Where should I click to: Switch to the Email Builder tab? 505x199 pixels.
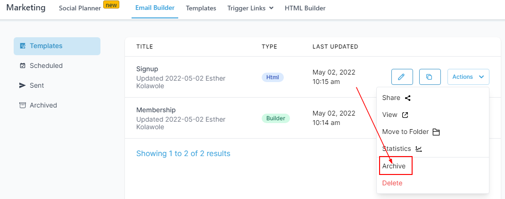[155, 8]
